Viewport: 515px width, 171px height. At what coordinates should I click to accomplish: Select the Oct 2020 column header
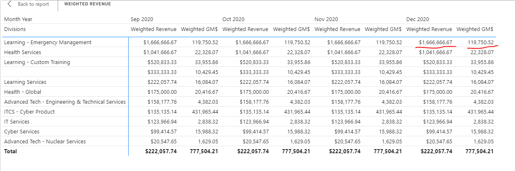click(234, 19)
